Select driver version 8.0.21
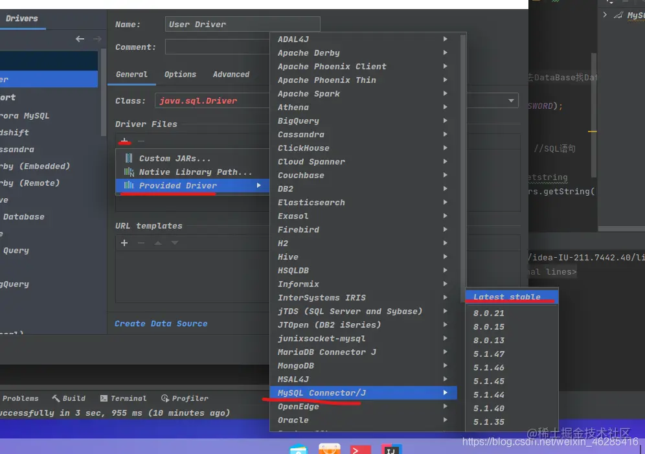 [512, 313]
